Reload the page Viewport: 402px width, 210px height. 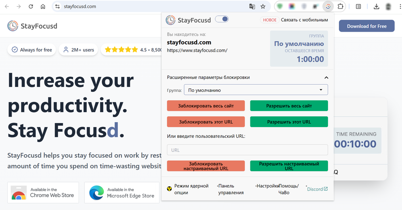pyautogui.click(x=31, y=6)
